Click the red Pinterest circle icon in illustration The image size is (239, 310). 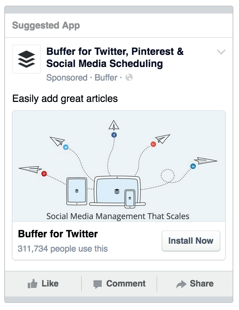click(x=44, y=174)
